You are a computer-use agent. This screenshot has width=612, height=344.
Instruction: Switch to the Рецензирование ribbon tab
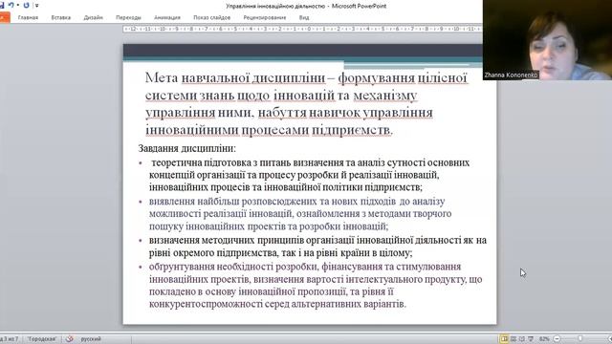265,17
